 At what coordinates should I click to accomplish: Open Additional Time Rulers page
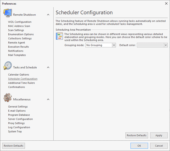coord(21,83)
